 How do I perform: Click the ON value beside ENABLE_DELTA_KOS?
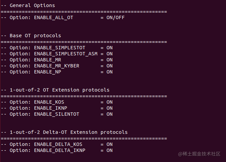point(109,144)
